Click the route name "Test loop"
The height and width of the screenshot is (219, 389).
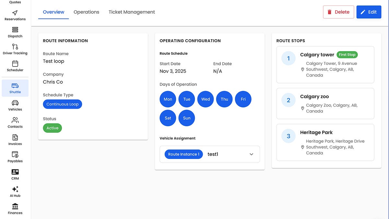click(x=53, y=61)
